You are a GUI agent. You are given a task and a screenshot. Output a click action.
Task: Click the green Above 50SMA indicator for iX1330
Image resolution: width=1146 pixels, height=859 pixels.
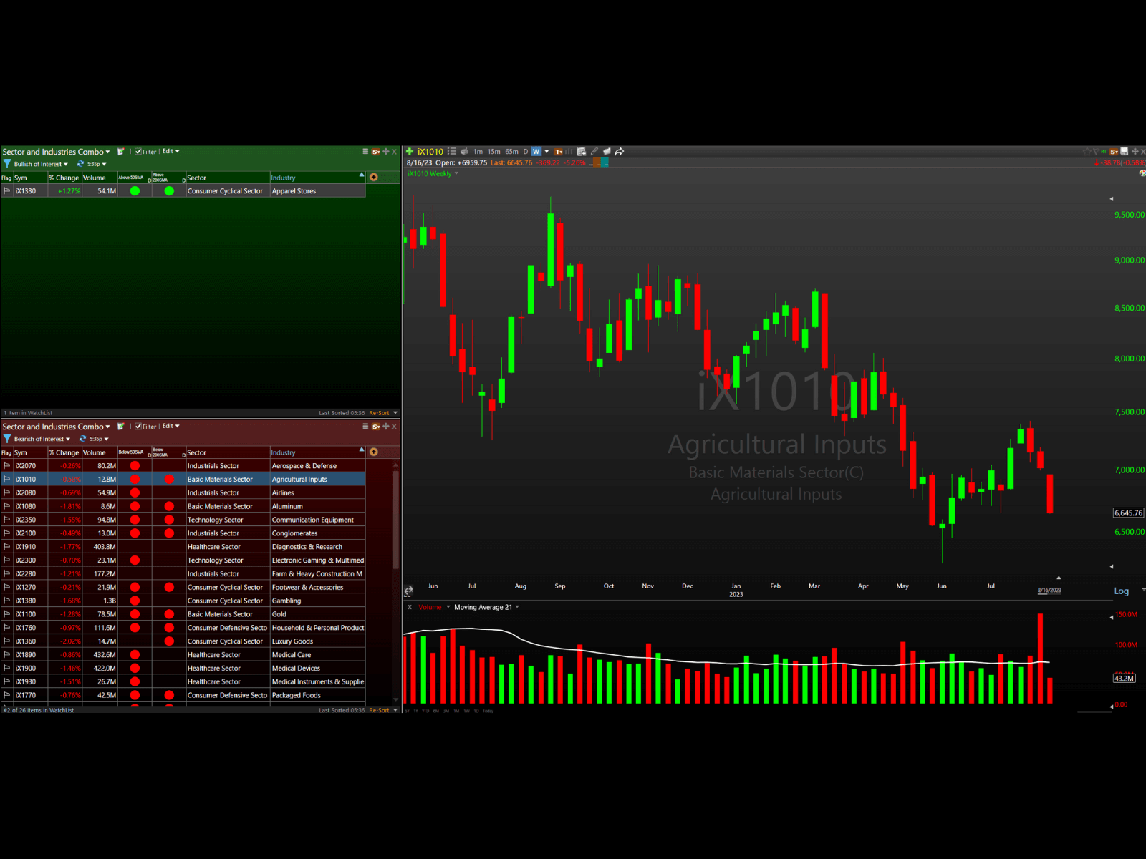[135, 190]
